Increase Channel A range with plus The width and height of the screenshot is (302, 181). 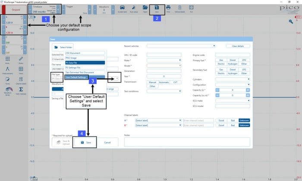[x=25, y=20]
